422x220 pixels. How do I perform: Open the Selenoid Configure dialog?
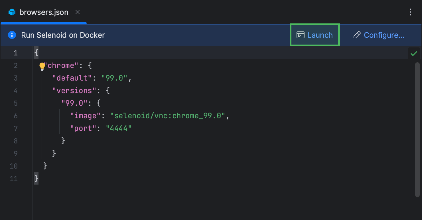384,35
